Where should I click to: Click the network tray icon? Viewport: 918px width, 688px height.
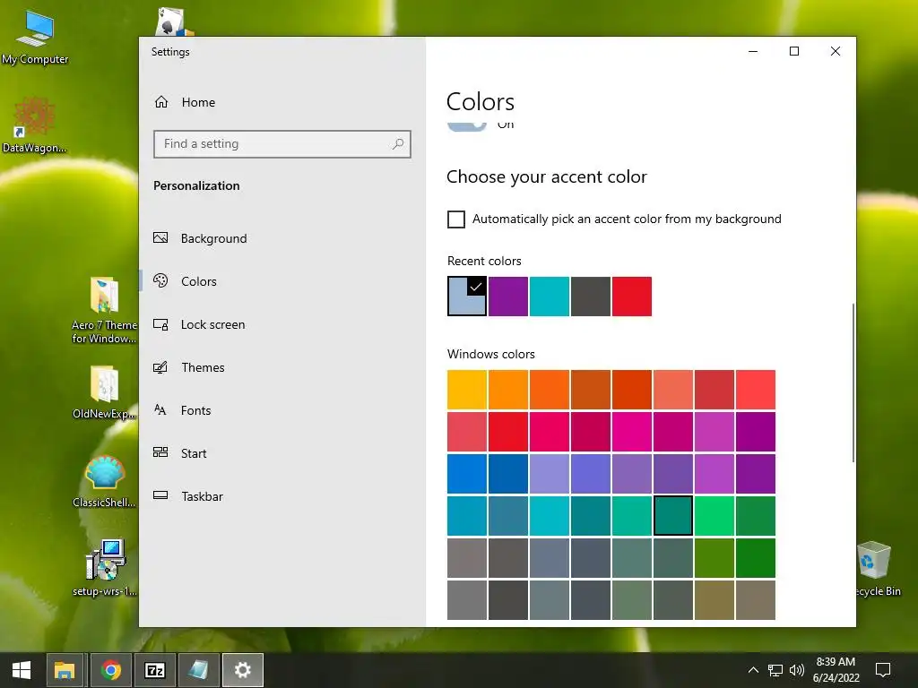point(775,670)
